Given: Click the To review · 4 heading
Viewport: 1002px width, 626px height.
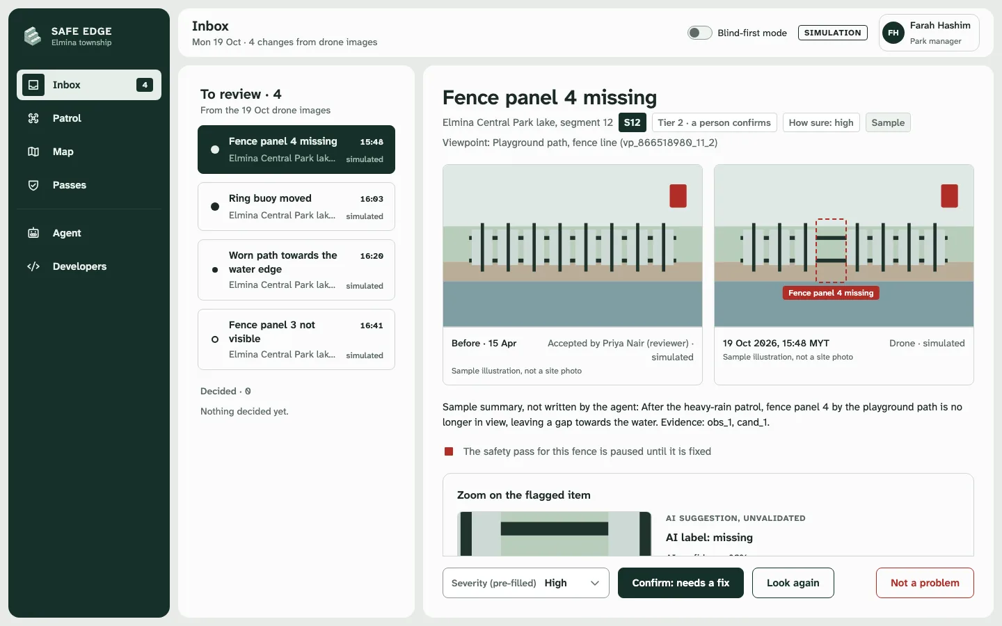Looking at the screenshot, I should coord(241,95).
